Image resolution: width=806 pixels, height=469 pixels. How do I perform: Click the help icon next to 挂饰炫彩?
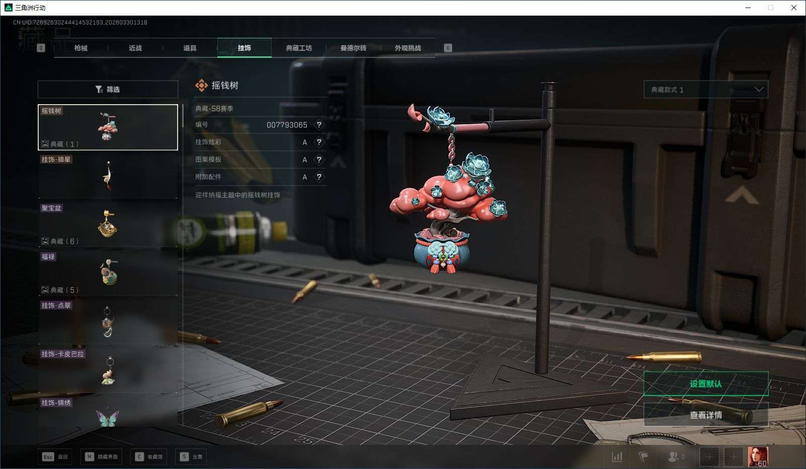pos(318,142)
